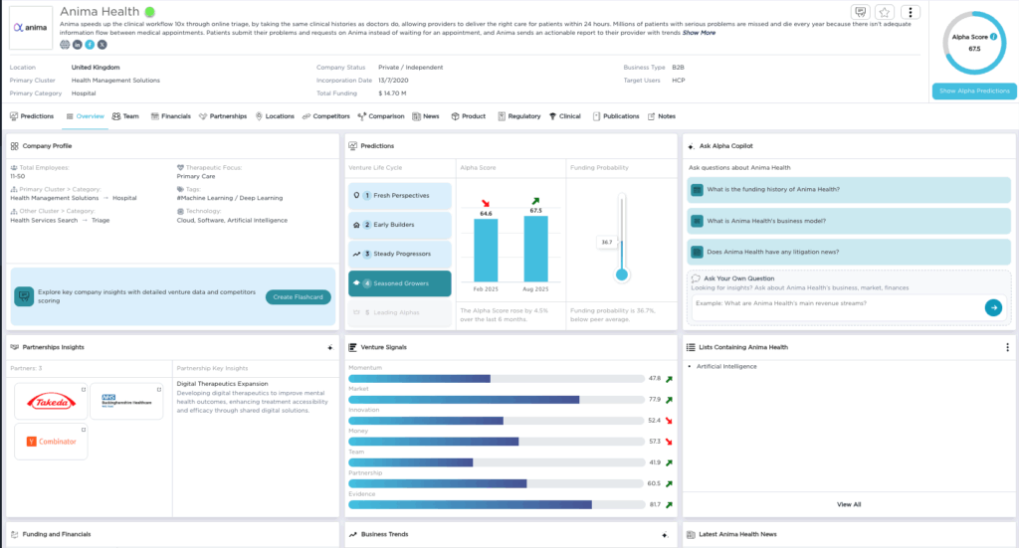Focus the Ask Your Own Question input
This screenshot has height=548, width=1019.
tap(837, 307)
